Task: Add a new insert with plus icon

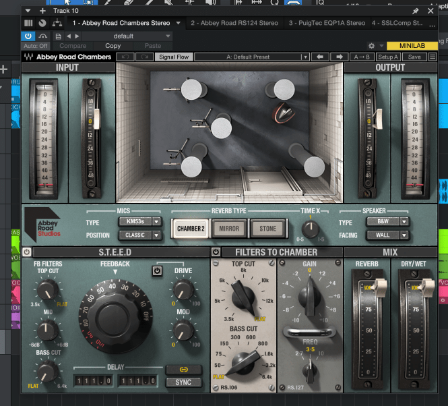Action: coord(42,11)
